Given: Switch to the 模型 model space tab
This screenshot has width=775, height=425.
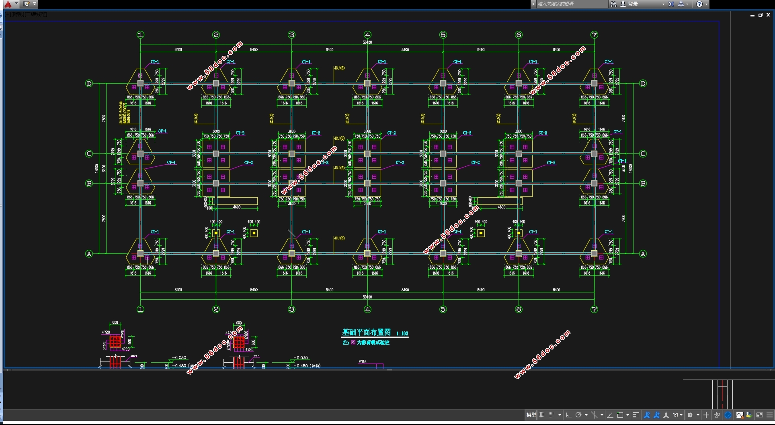Looking at the screenshot, I should pos(531,415).
